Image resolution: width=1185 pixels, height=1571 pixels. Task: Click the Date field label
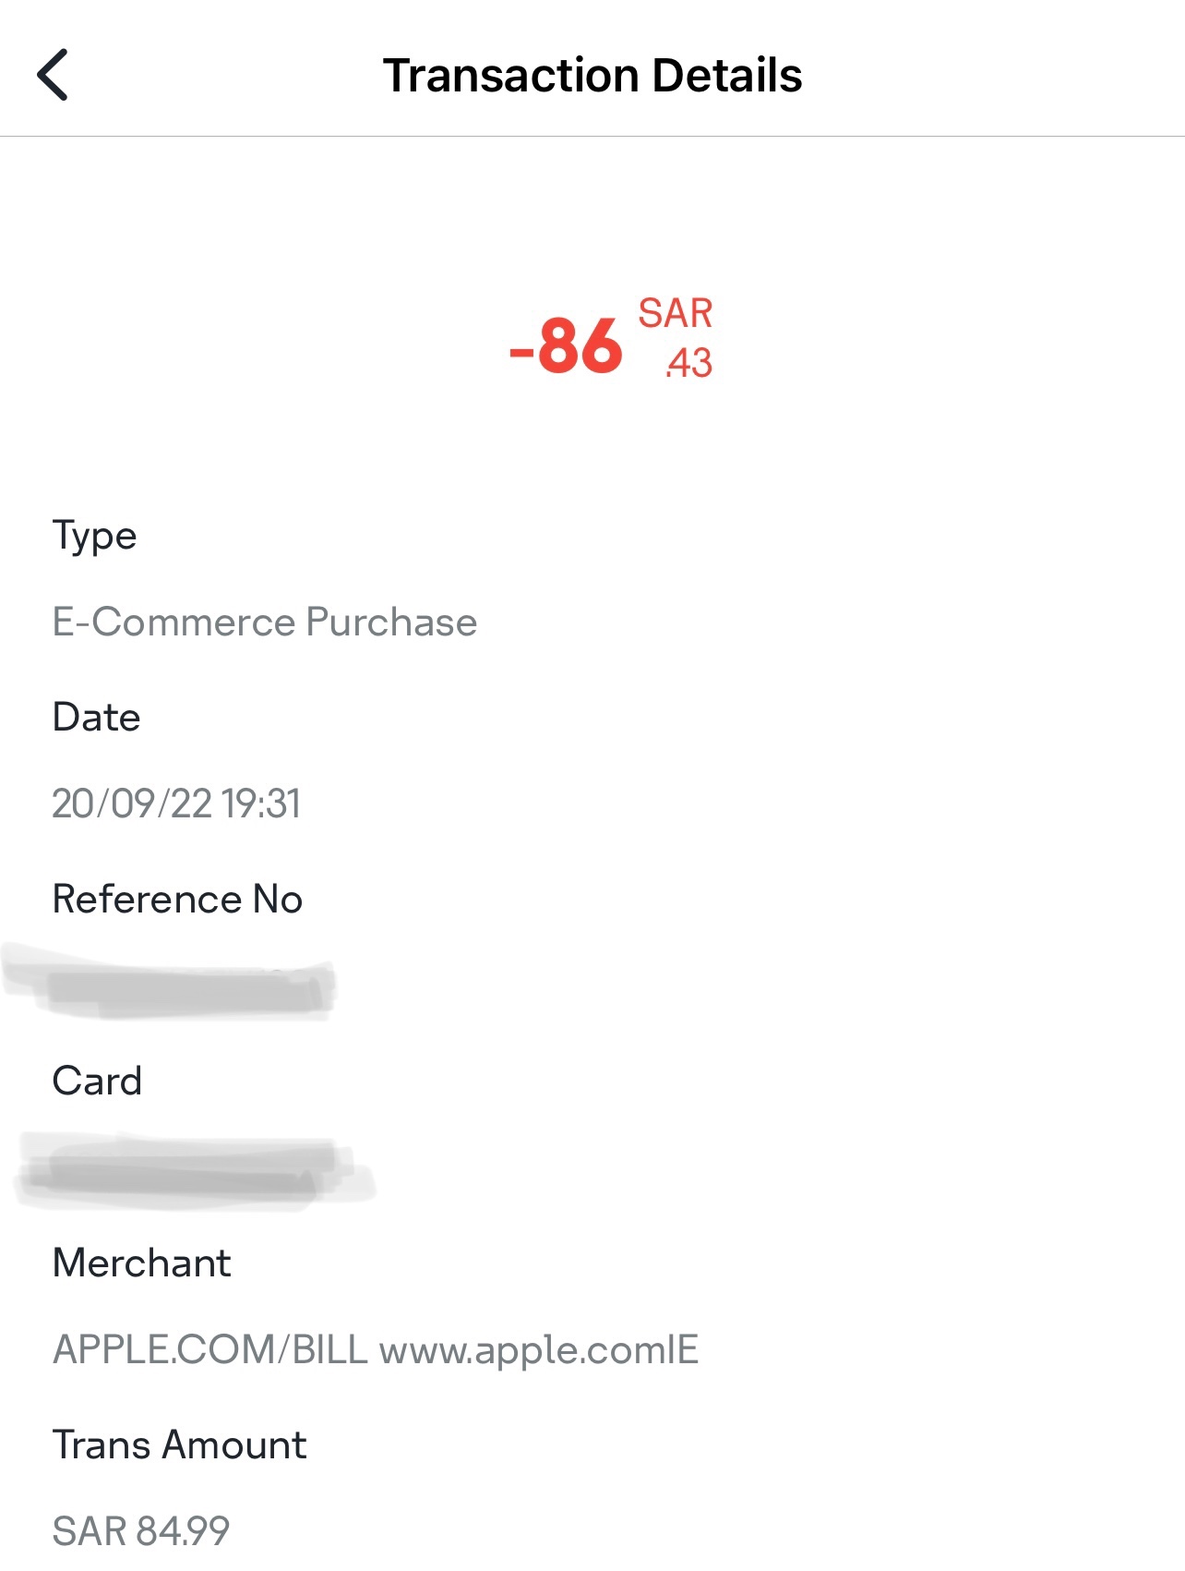pyautogui.click(x=97, y=716)
